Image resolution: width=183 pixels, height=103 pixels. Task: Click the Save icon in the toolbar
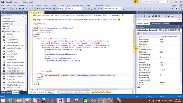[20, 9]
